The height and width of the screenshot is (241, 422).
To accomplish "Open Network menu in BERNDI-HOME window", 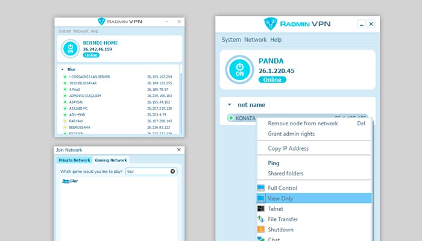I will pos(81,31).
